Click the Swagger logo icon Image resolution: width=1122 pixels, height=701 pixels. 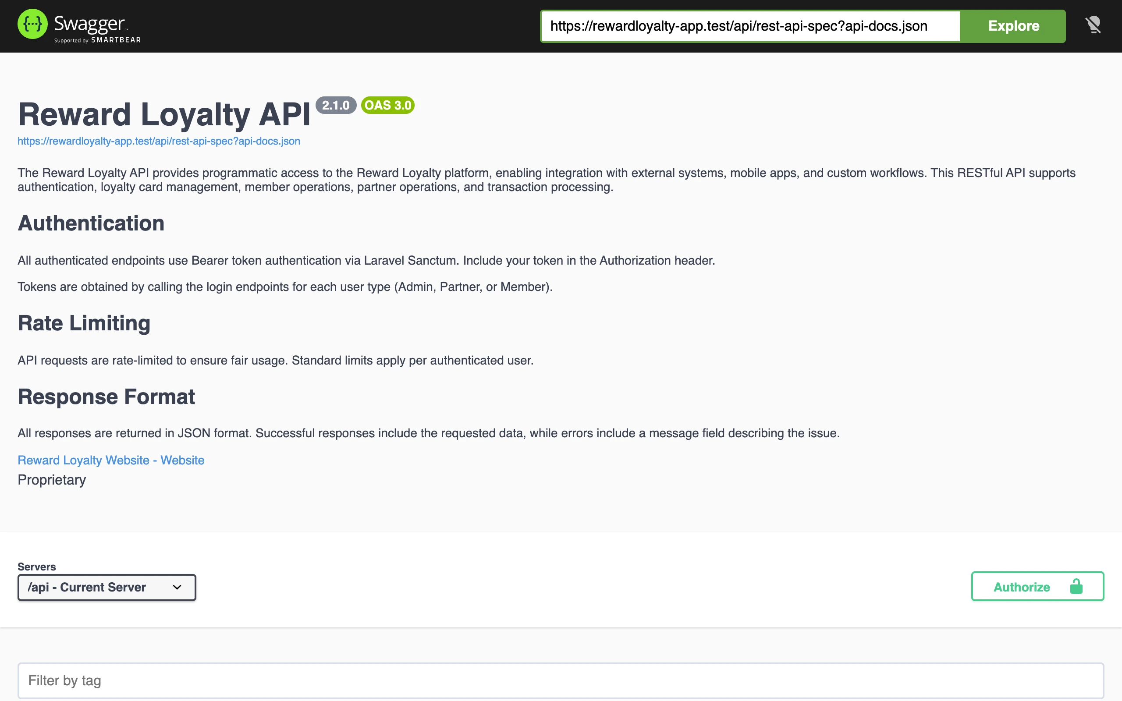coord(32,24)
